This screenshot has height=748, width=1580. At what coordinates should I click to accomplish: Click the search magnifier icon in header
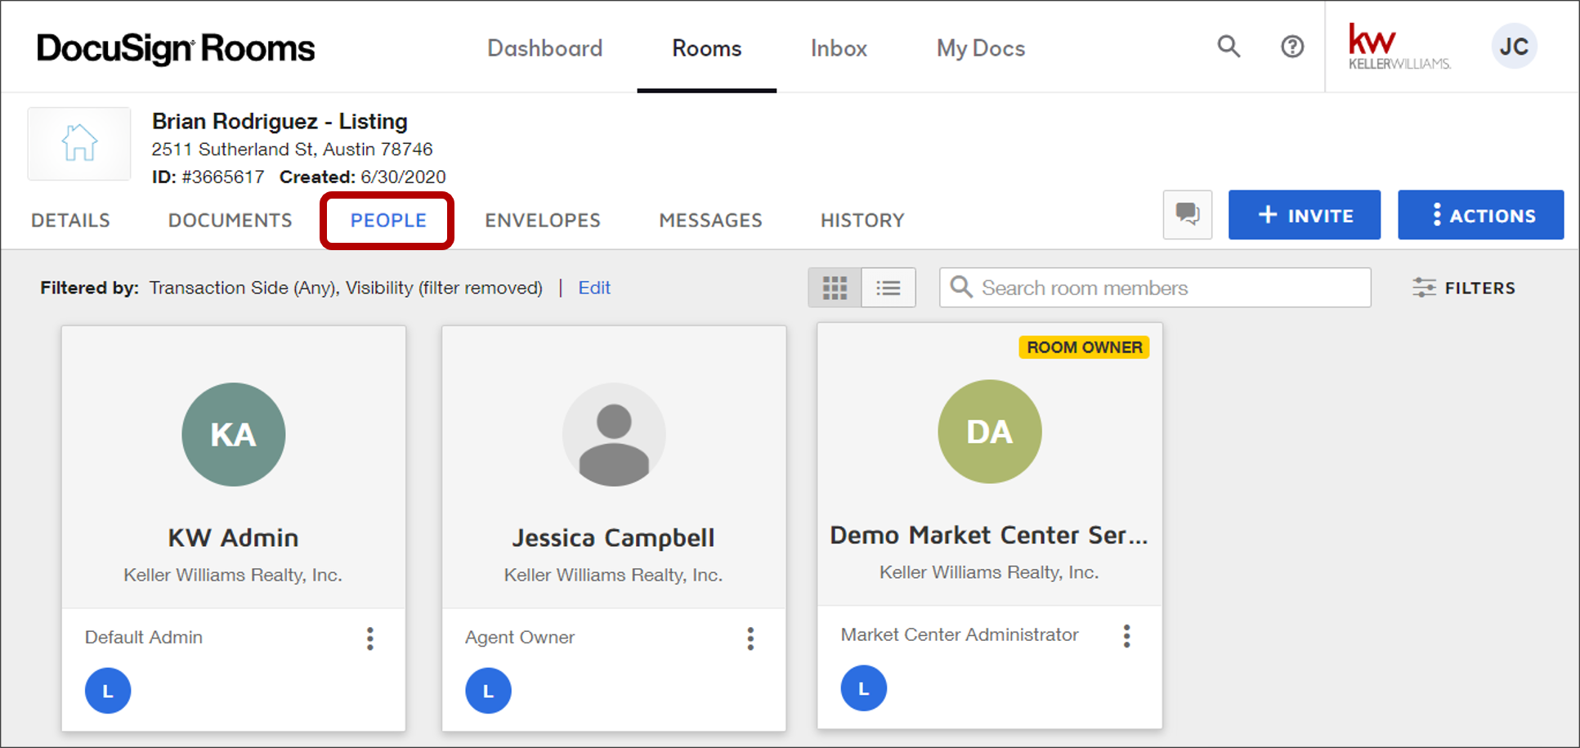pos(1229,47)
